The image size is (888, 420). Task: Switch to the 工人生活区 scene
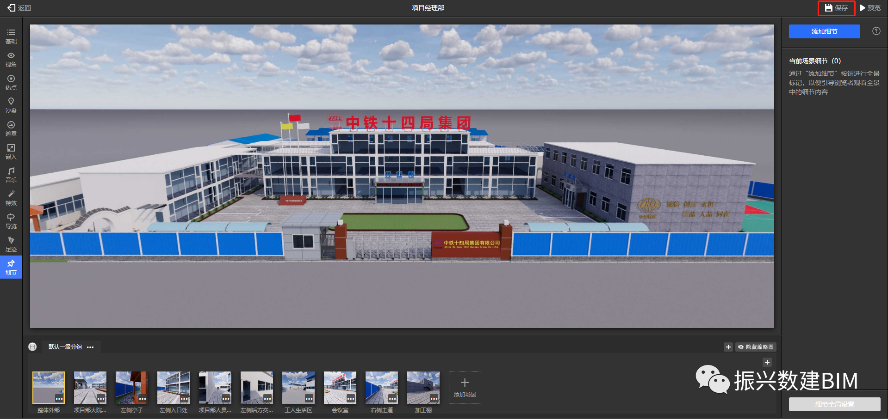[298, 388]
